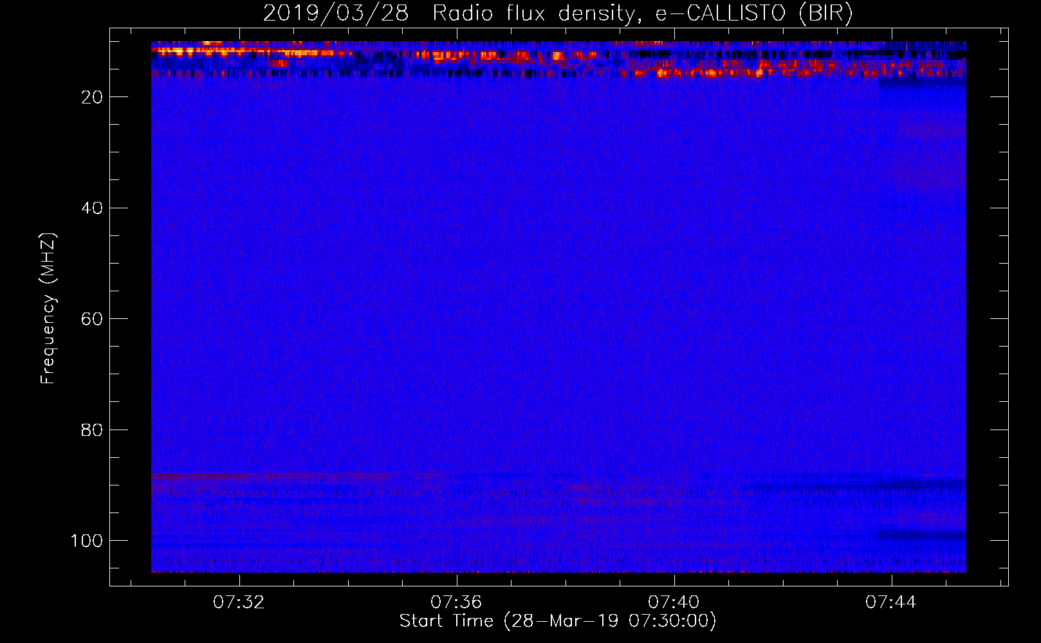The image size is (1041, 643).
Task: Click the '40' frequency tick label
Action: [x=92, y=208]
